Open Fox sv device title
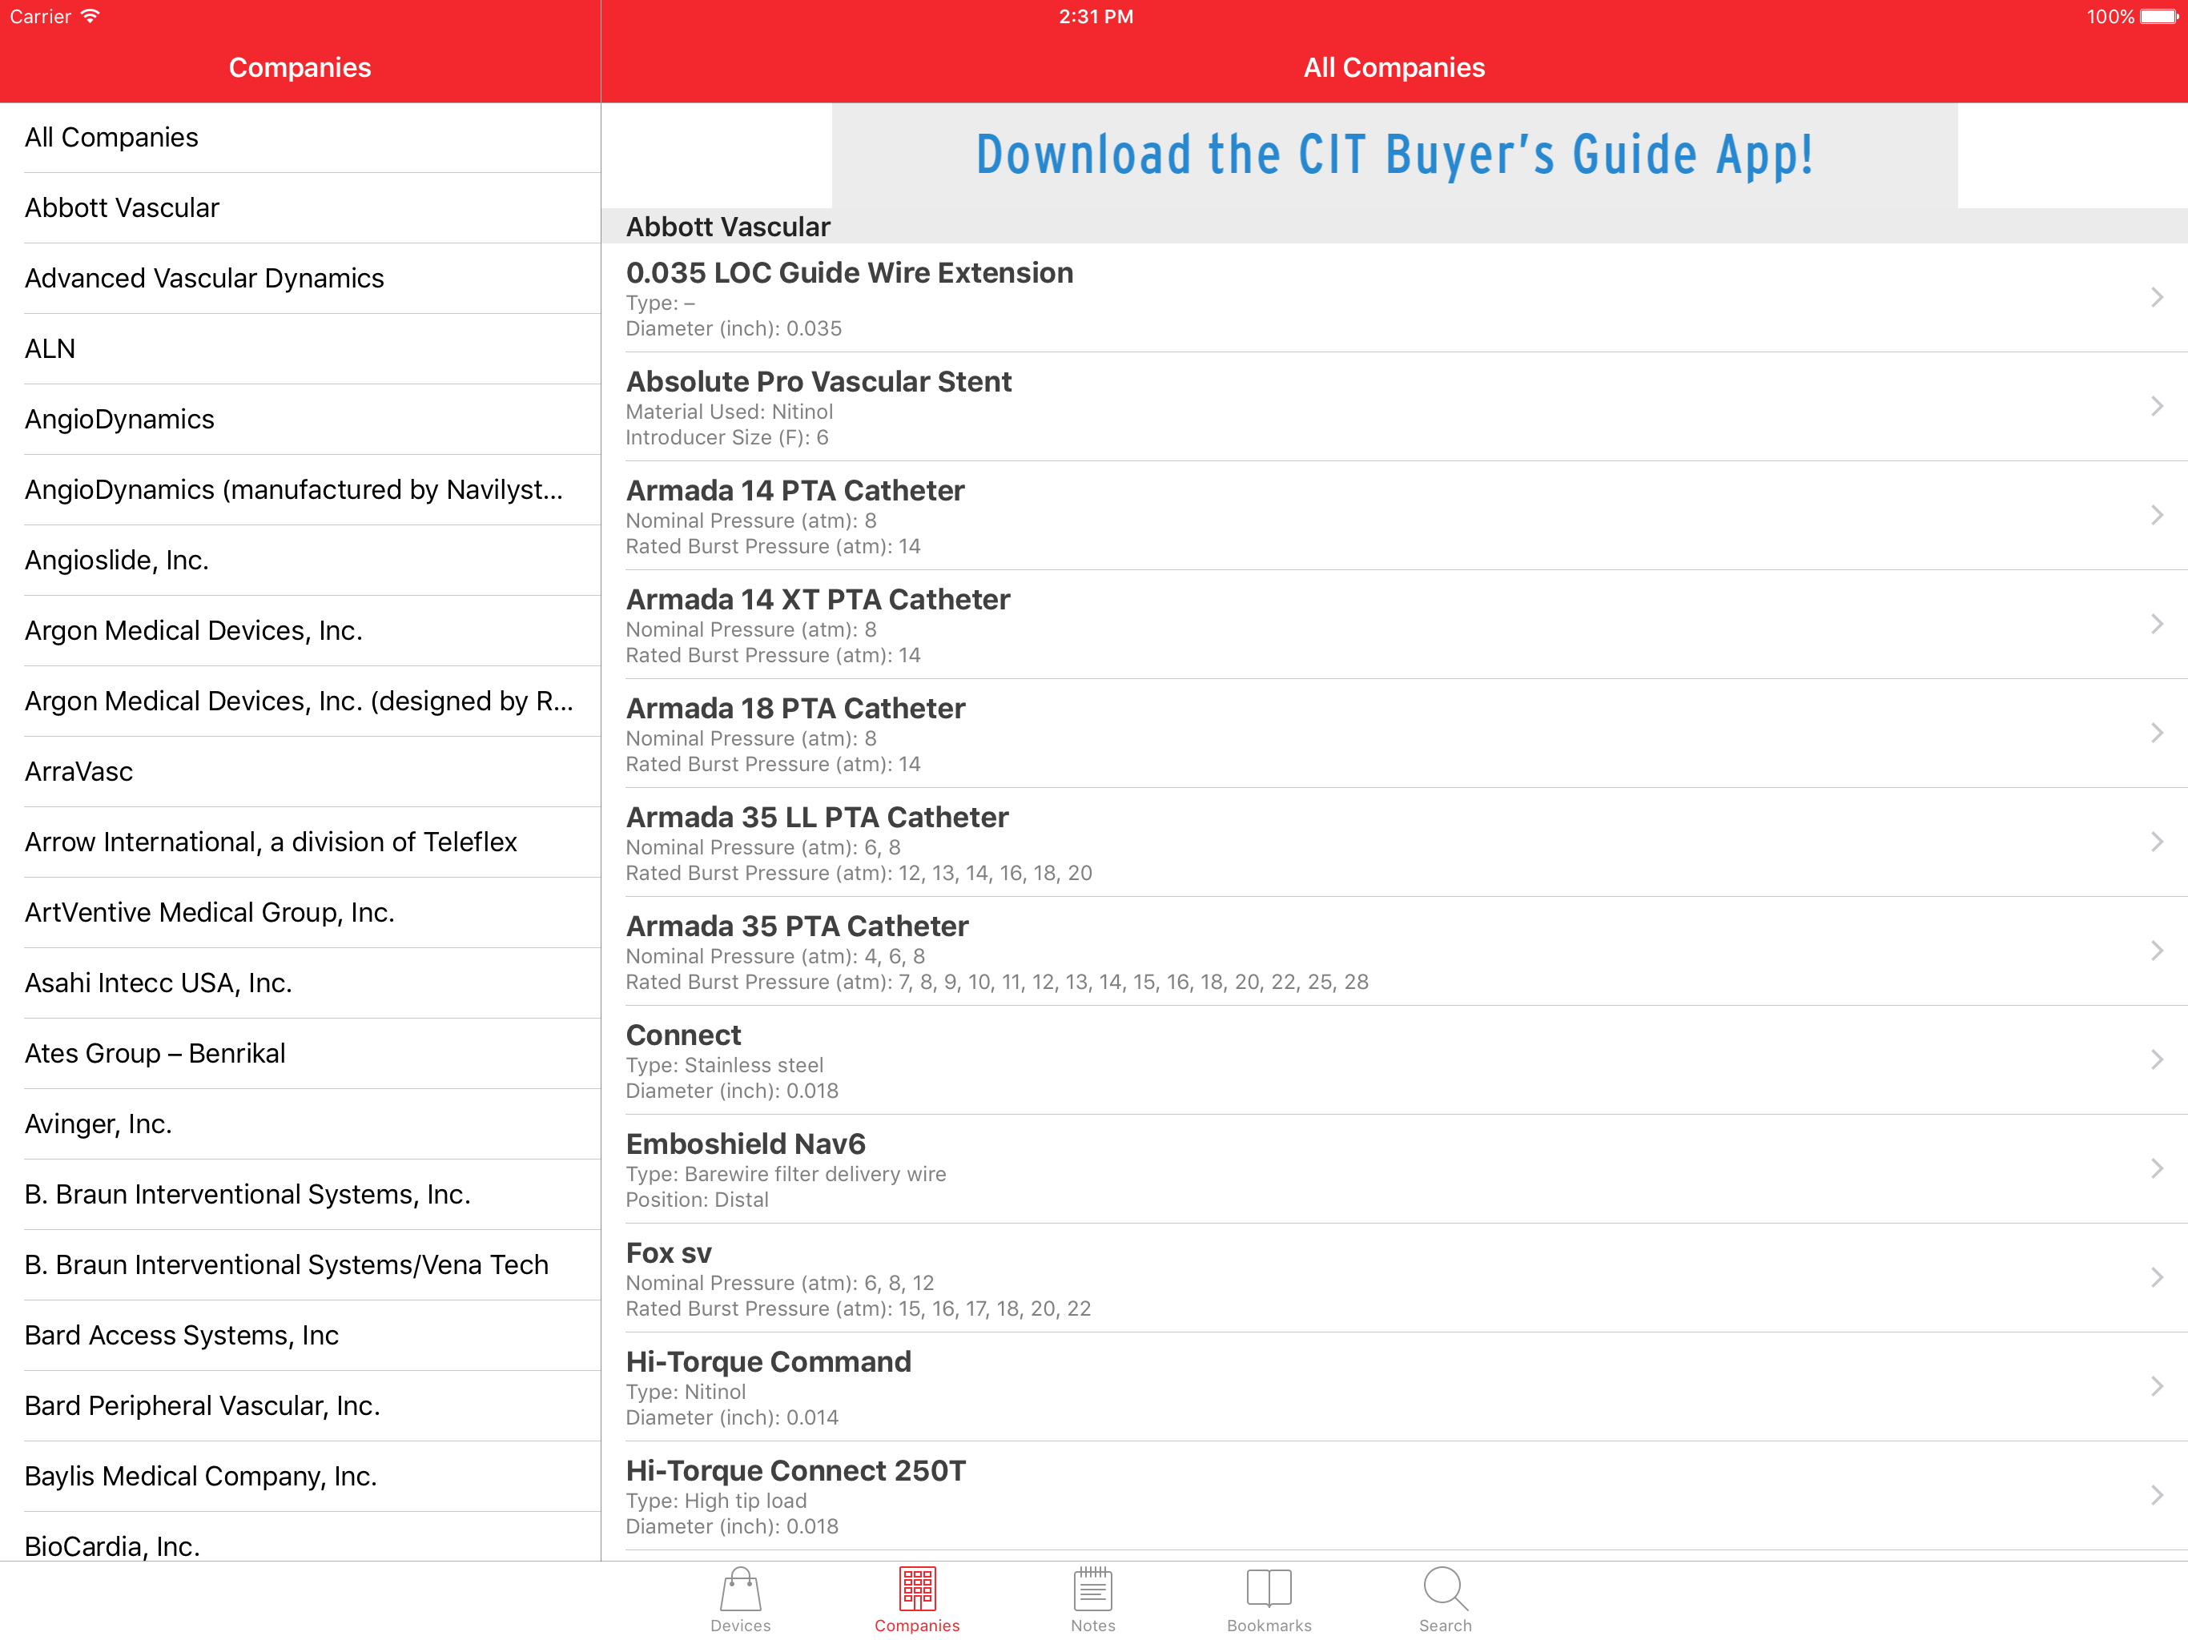 tap(669, 1253)
